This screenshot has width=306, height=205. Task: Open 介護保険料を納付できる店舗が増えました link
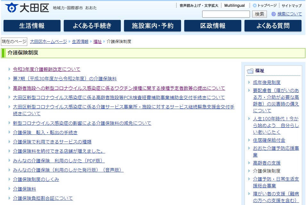(x=59, y=151)
